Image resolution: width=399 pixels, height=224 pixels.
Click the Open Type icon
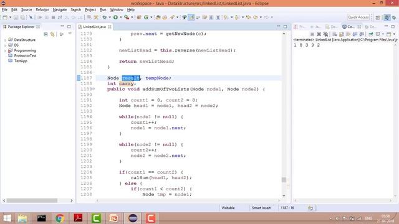pyautogui.click(x=158, y=17)
